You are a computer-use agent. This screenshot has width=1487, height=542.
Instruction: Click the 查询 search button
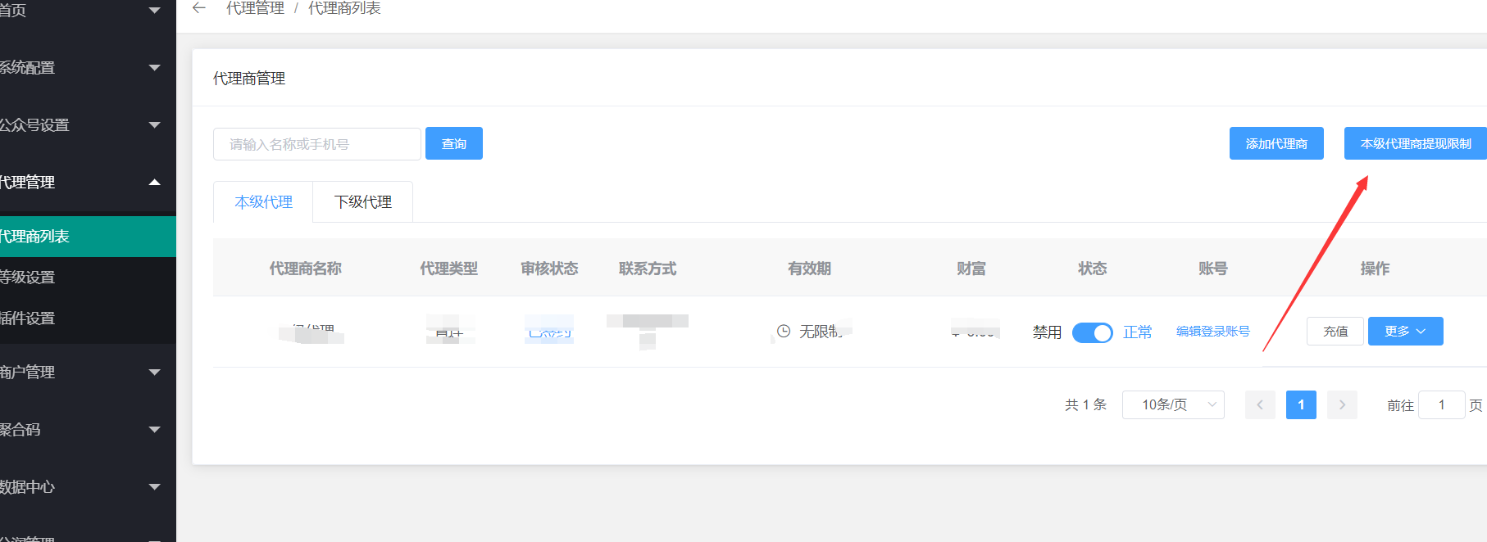point(454,143)
